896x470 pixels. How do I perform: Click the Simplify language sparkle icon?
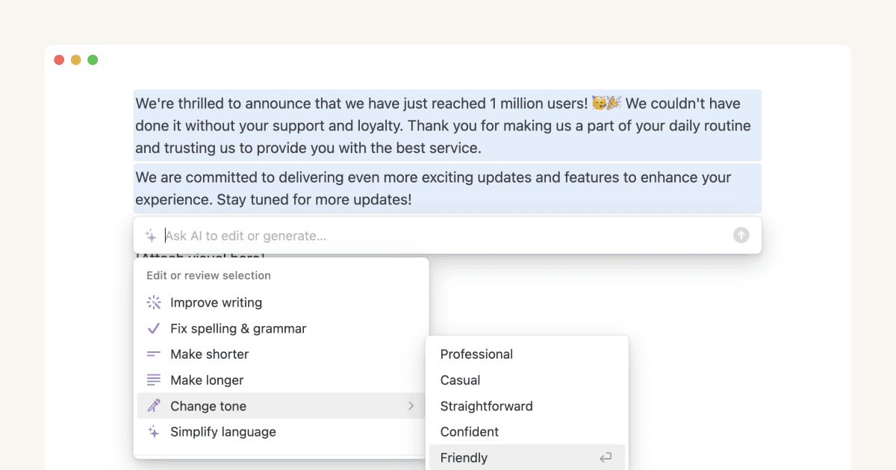point(153,431)
